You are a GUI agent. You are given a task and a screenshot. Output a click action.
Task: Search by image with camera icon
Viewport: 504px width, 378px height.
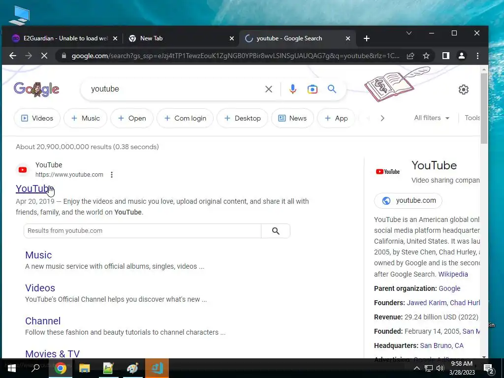[312, 89]
